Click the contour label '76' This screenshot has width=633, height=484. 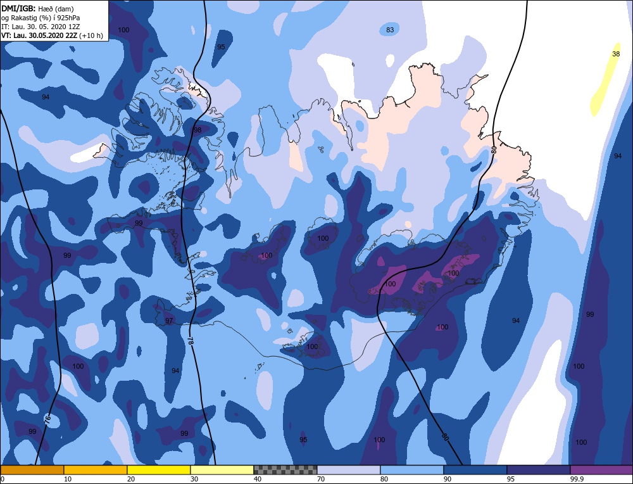47,419
